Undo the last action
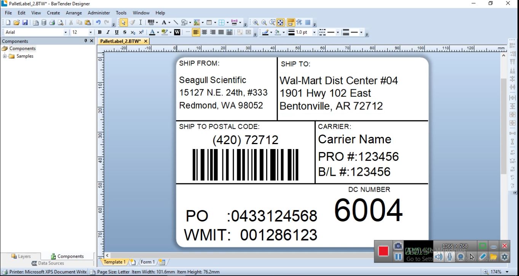Viewport: 519px width, 276px height. click(x=98, y=22)
